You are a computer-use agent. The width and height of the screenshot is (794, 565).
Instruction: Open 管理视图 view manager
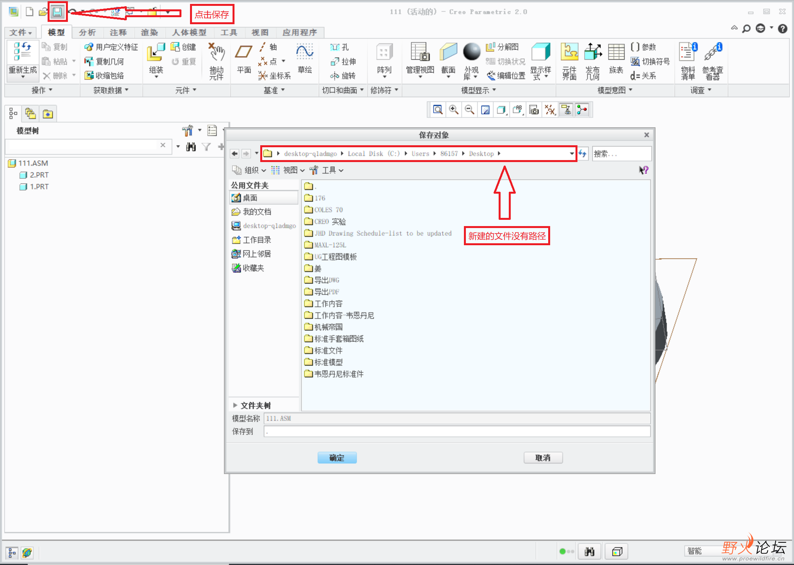pyautogui.click(x=420, y=52)
